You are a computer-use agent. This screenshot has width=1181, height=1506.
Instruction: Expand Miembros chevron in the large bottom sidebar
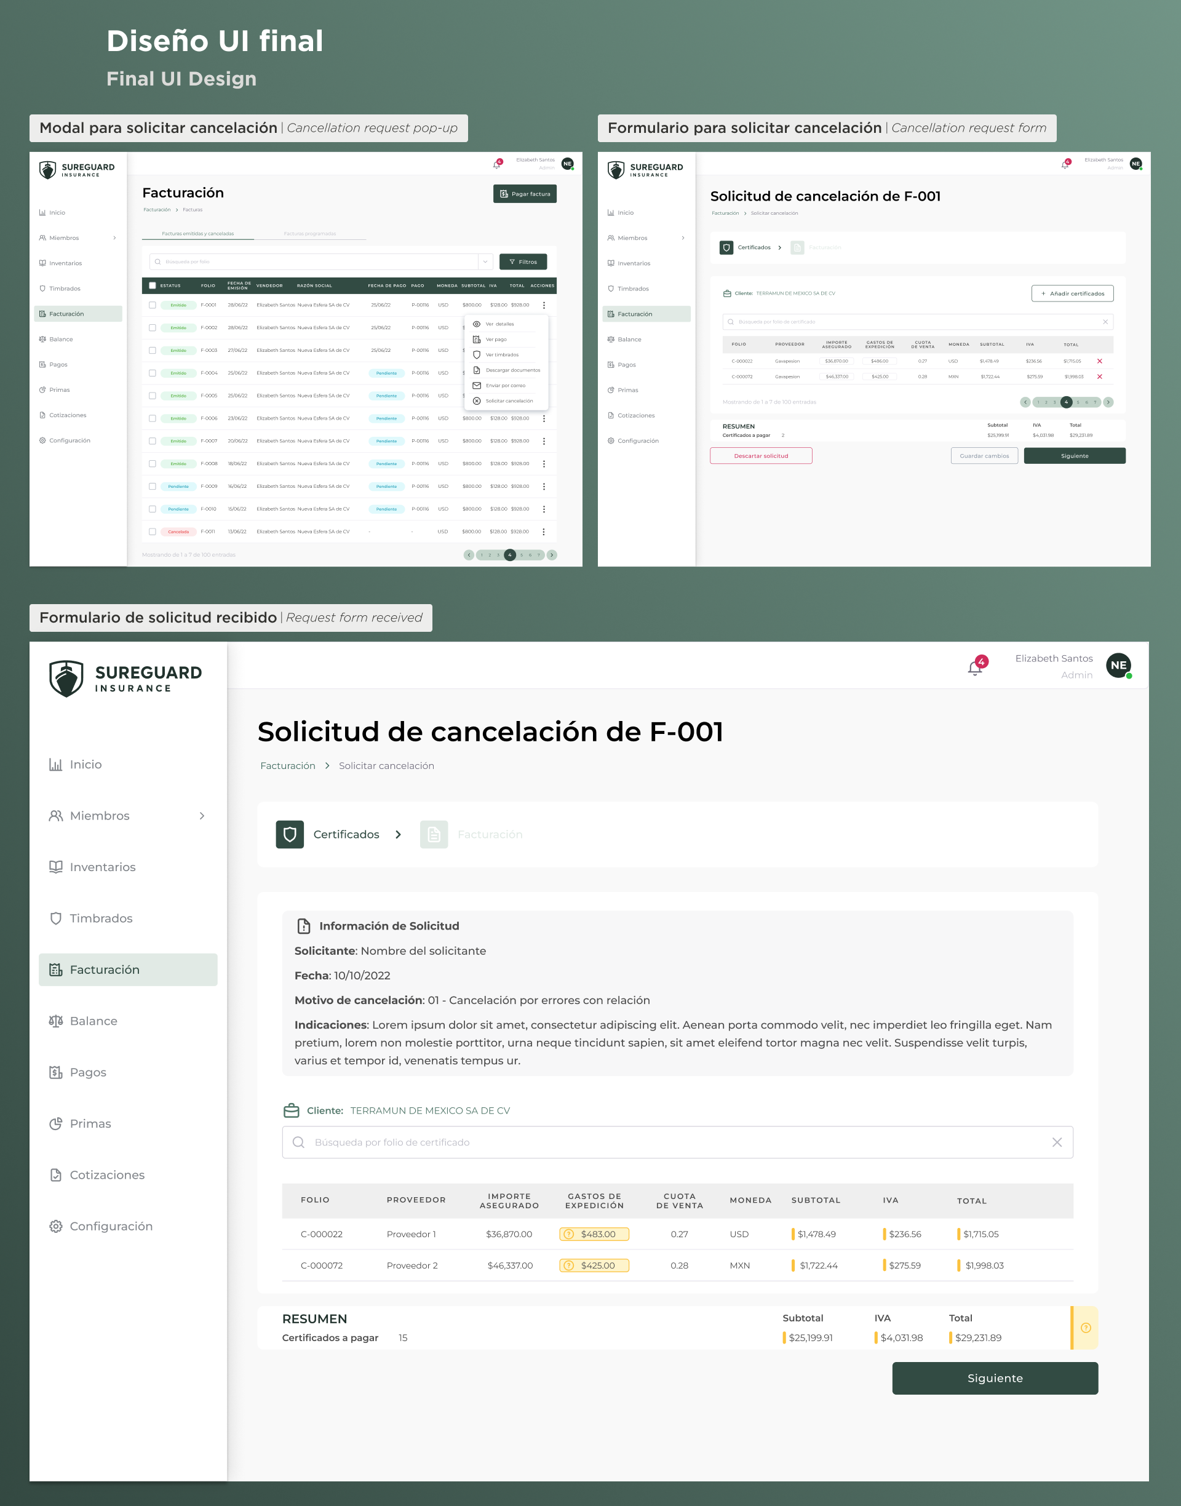coord(202,816)
